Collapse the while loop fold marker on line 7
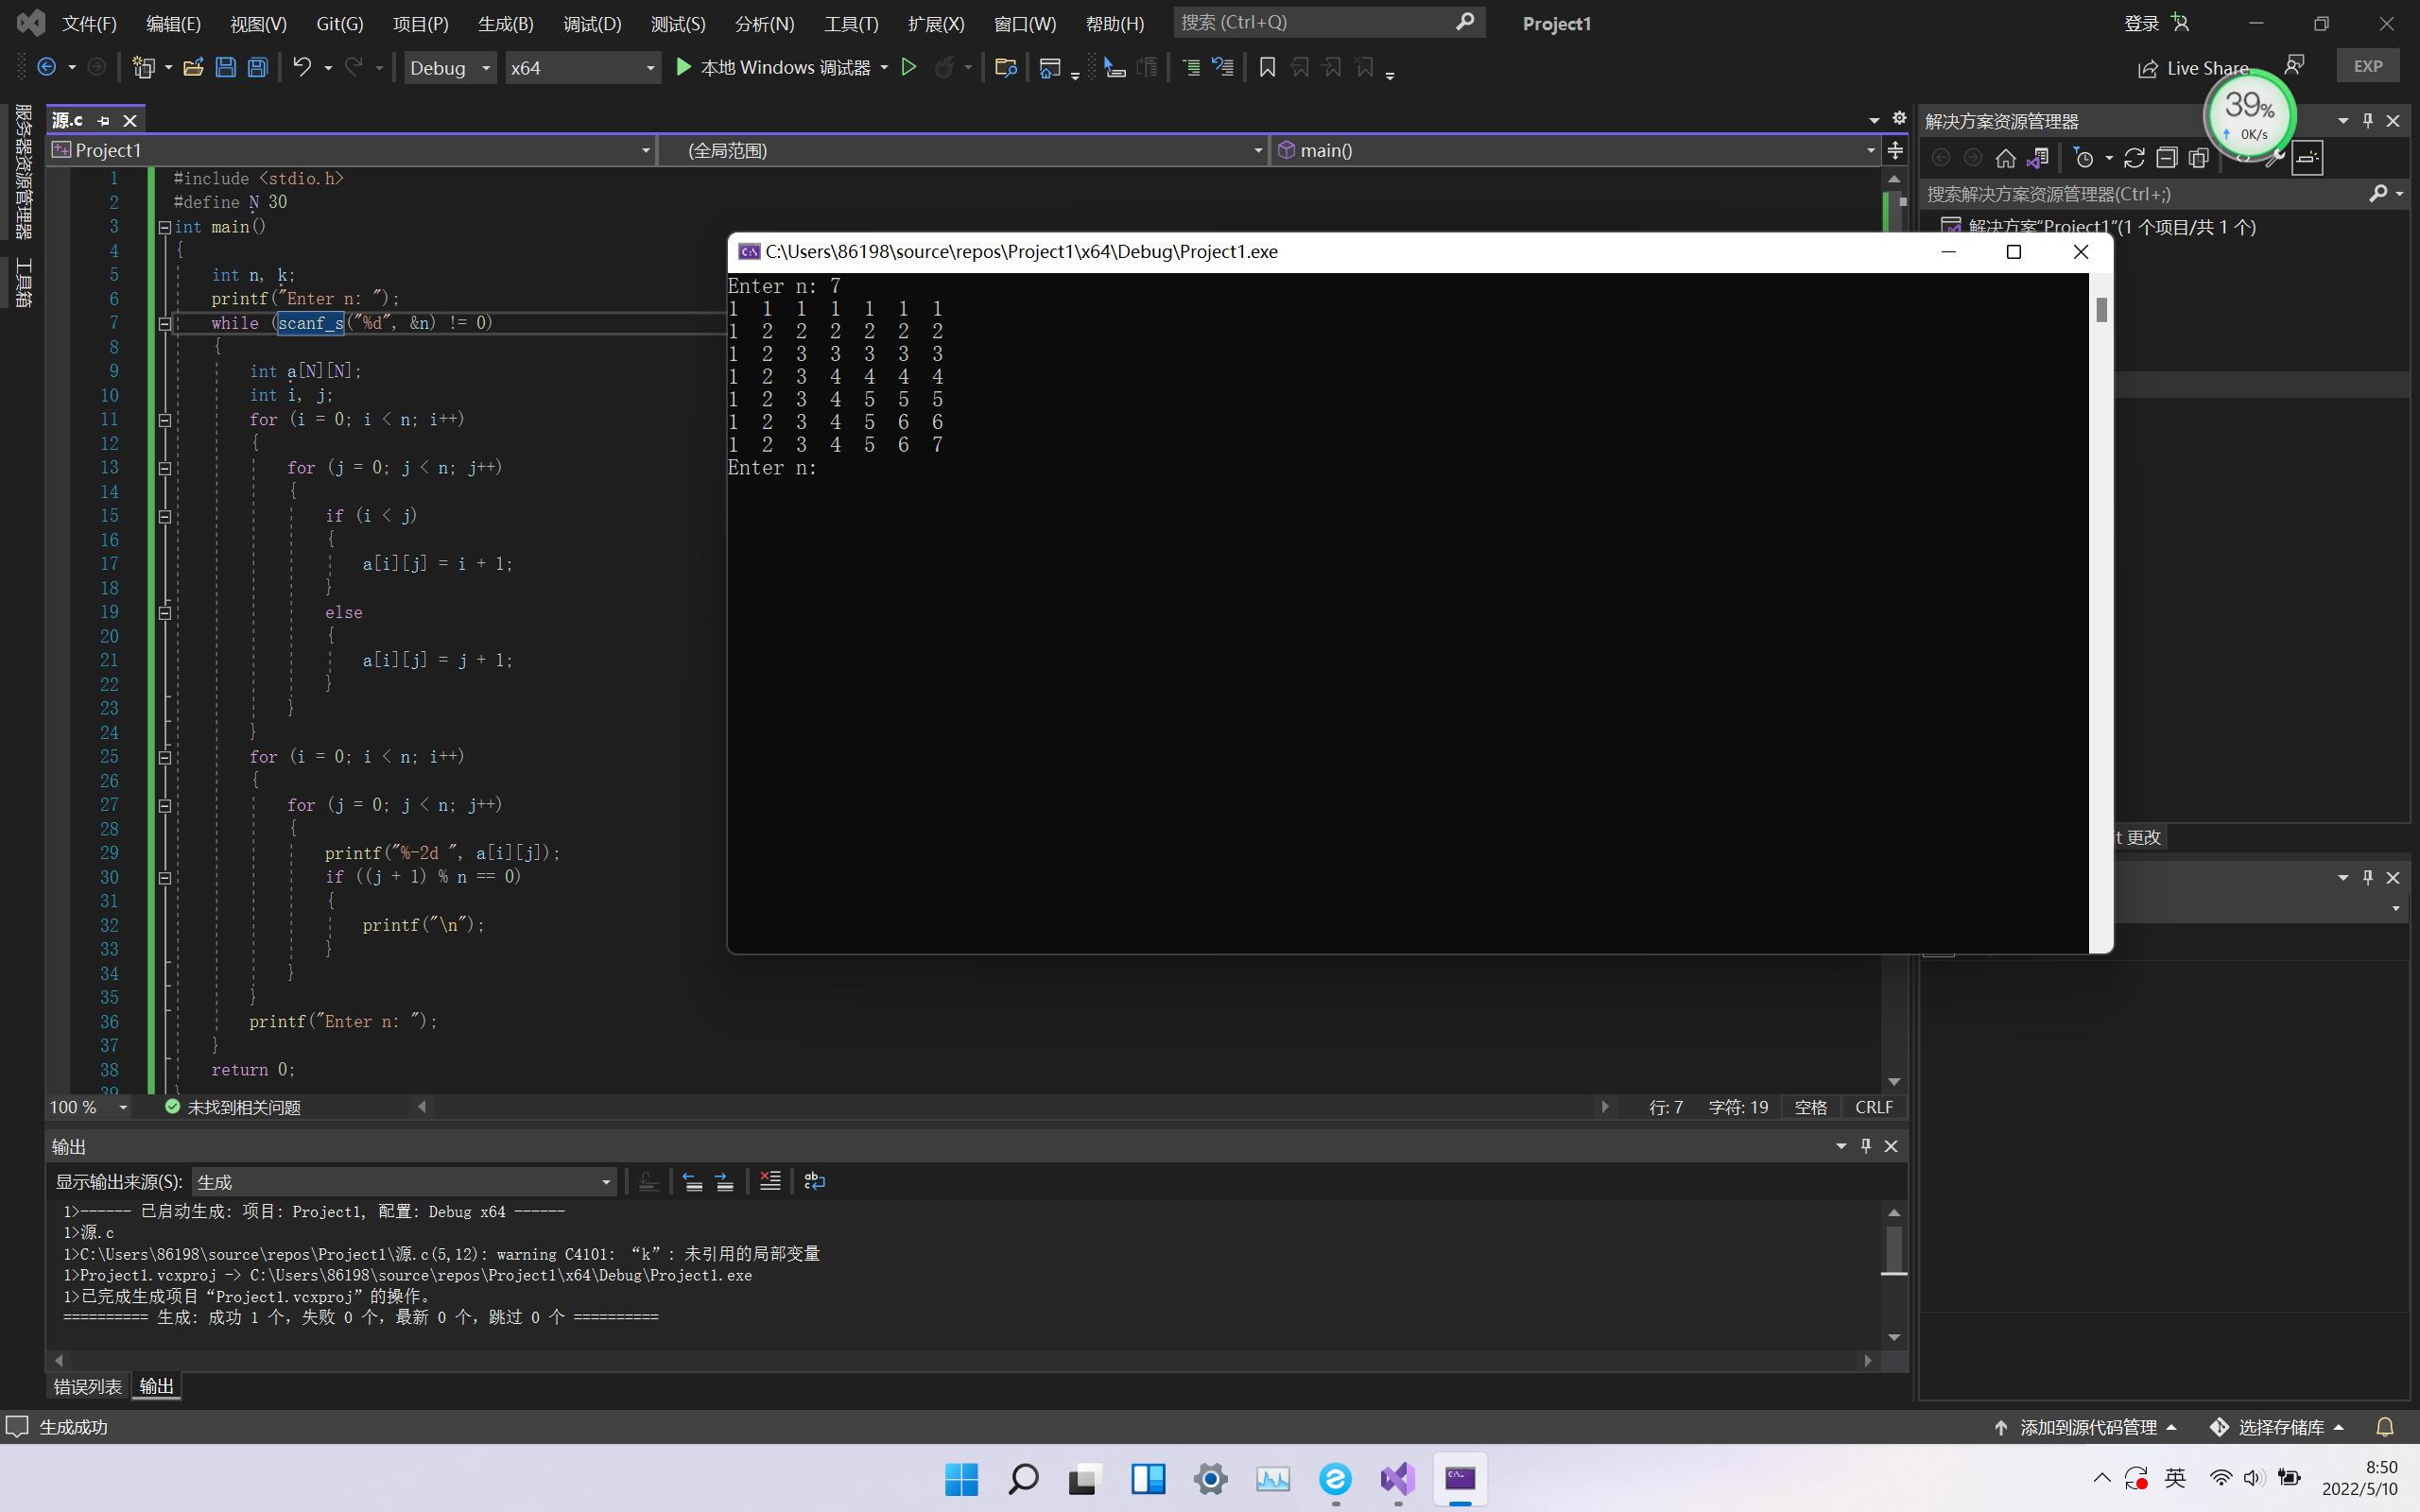Image resolution: width=2420 pixels, height=1512 pixels. click(165, 323)
